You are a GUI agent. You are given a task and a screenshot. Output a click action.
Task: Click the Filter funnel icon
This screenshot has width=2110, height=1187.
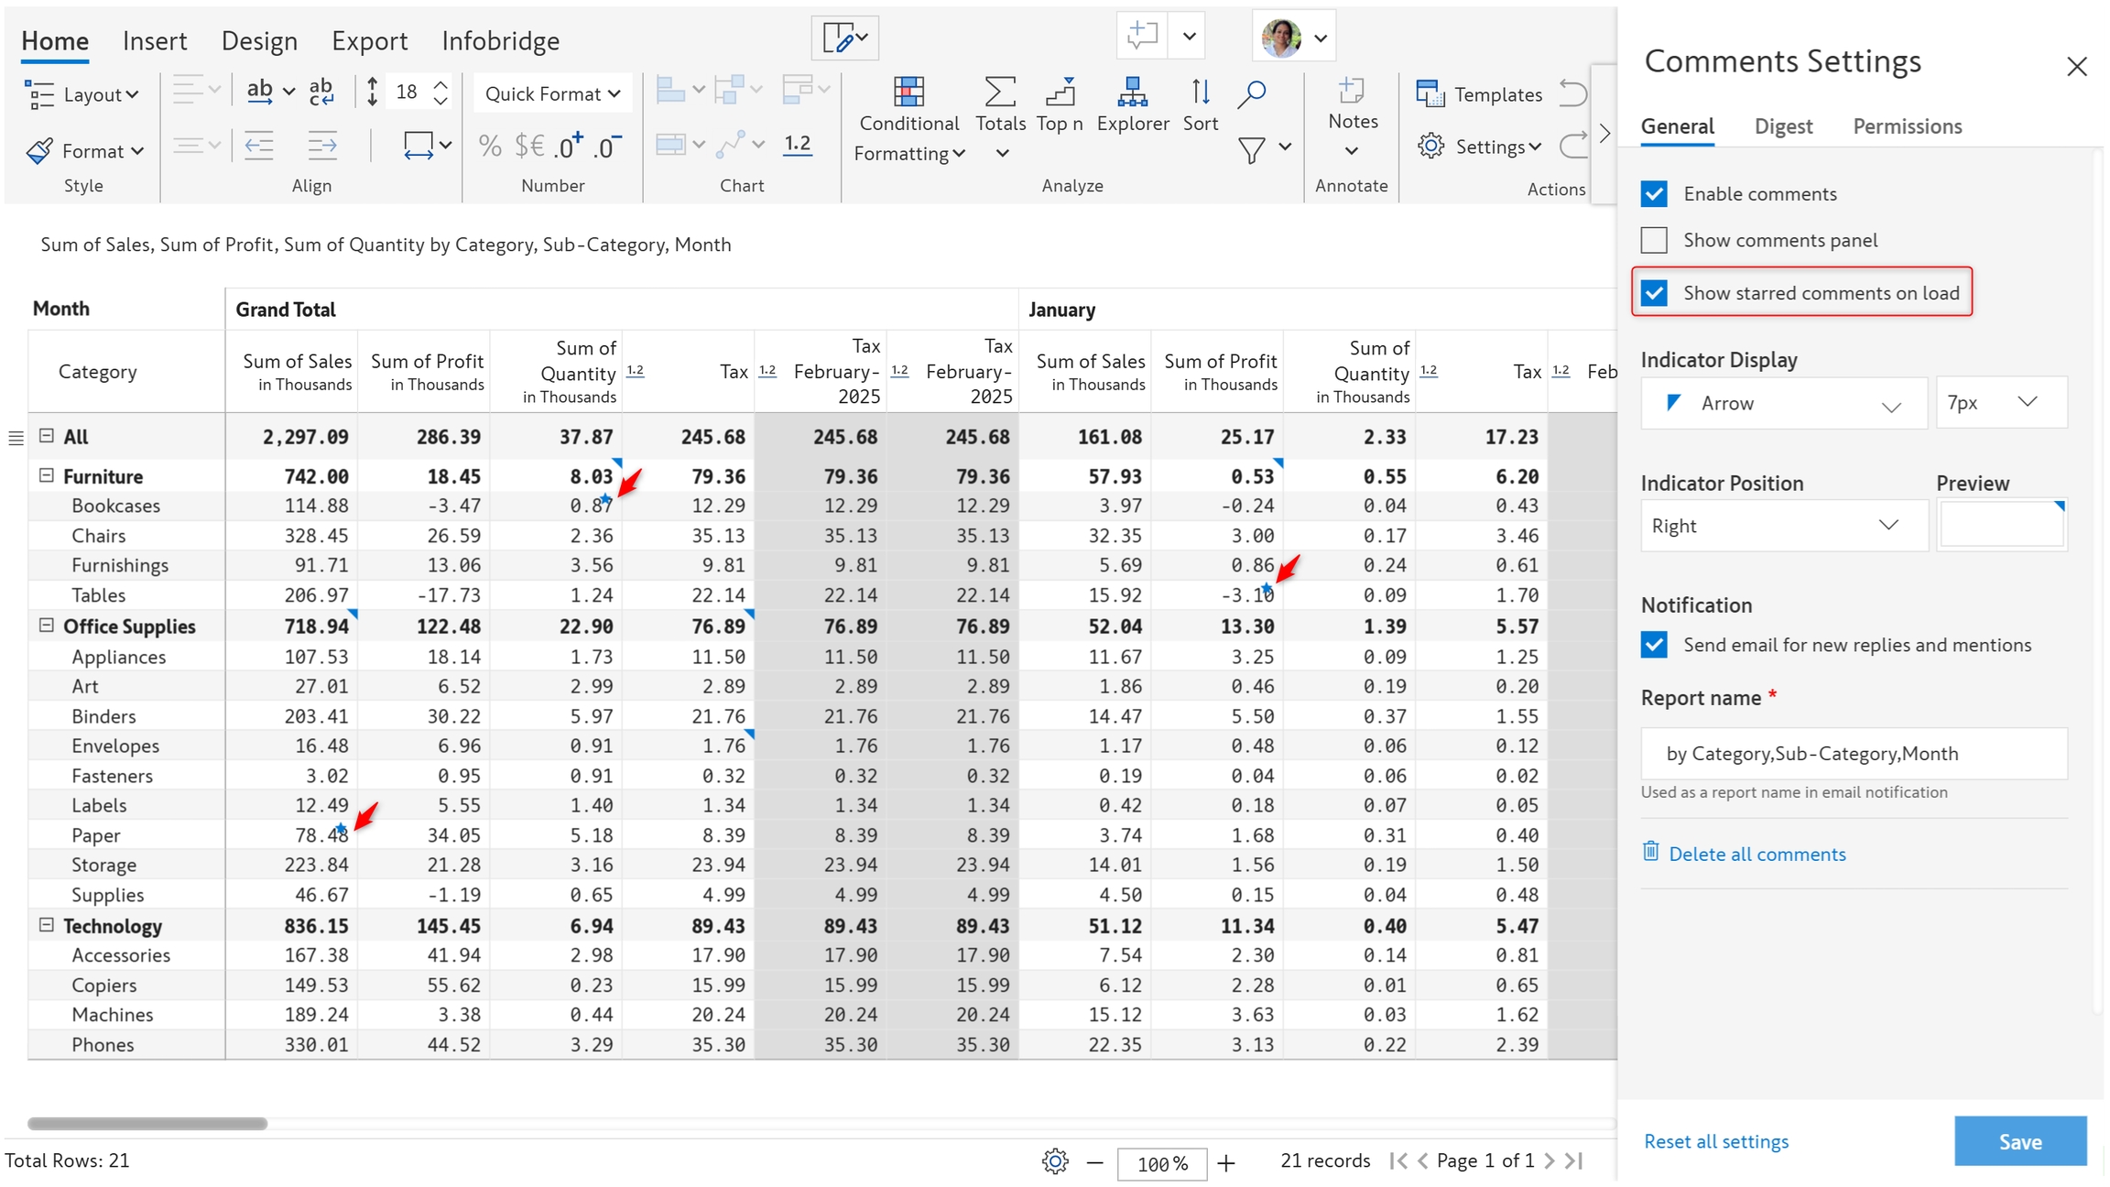(x=1251, y=149)
